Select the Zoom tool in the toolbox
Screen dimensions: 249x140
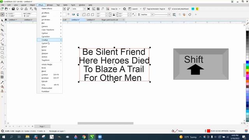pos(2,35)
